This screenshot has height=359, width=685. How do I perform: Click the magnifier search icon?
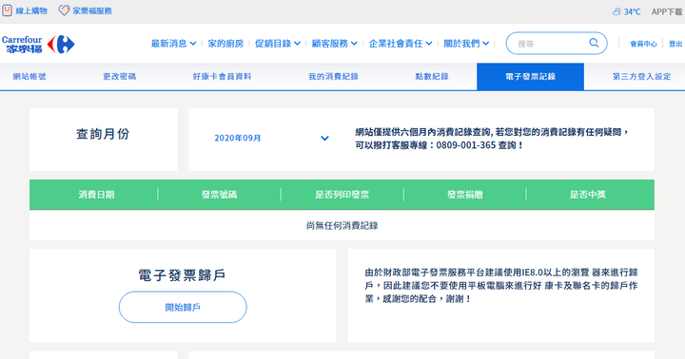594,43
